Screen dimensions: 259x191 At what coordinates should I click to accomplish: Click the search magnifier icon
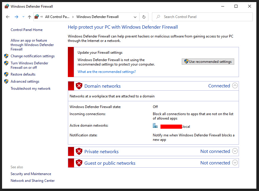158,17
